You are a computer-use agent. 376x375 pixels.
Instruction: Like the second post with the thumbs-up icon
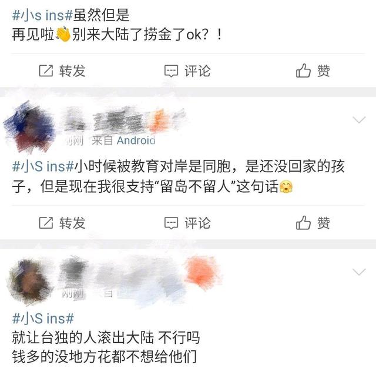click(x=303, y=222)
